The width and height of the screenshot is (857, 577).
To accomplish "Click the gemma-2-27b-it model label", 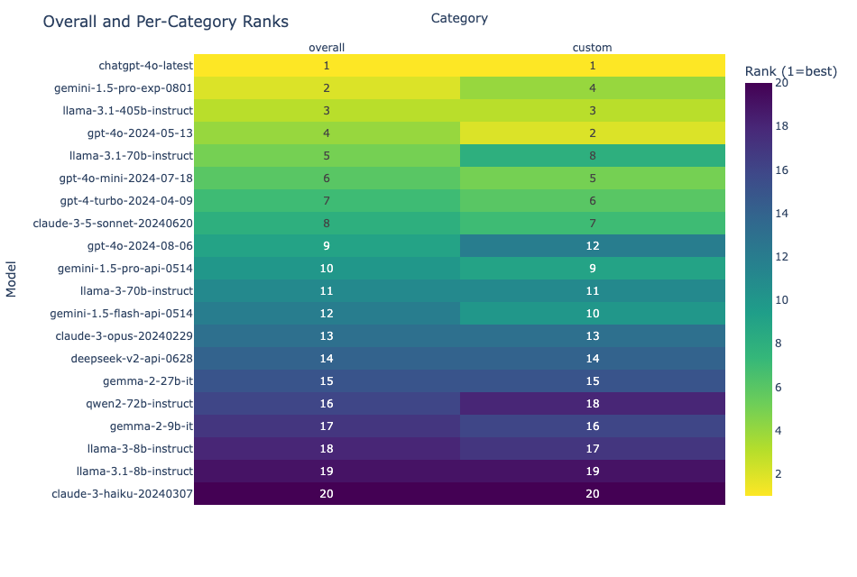I will pos(148,381).
